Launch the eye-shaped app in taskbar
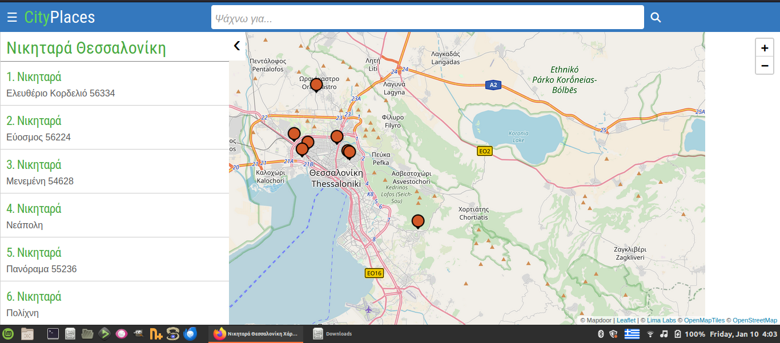This screenshot has height=343, width=780. coord(173,334)
